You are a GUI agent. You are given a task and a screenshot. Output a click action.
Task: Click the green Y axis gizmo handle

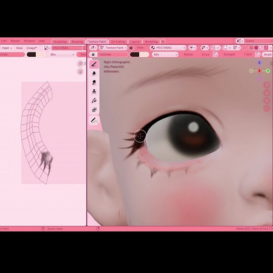tap(268, 71)
